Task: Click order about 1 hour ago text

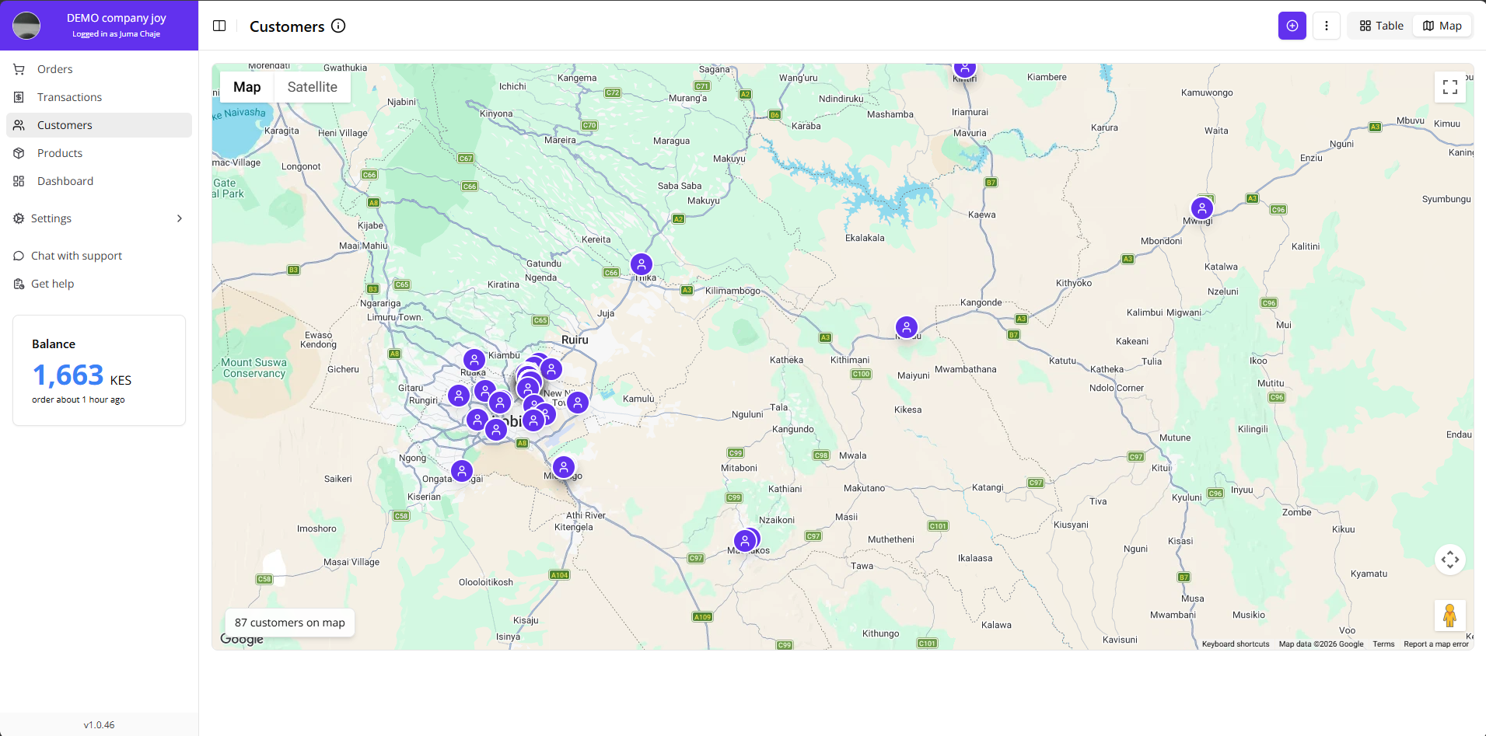Action: click(79, 400)
